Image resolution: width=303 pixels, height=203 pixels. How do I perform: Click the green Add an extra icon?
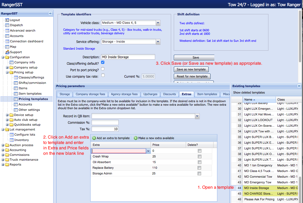[94, 138]
